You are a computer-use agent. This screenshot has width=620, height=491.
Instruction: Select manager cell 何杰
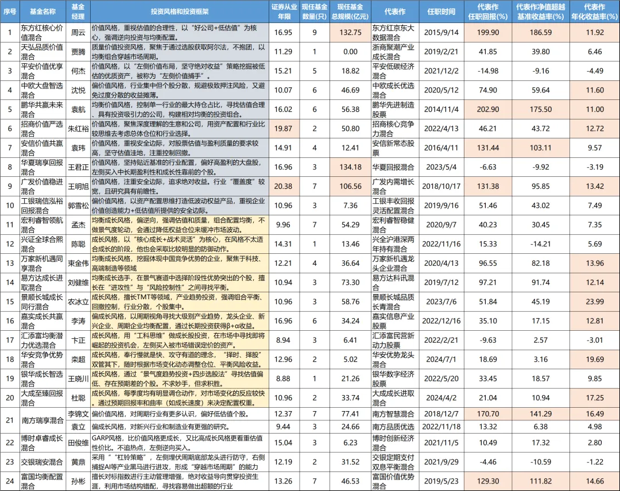[78, 71]
